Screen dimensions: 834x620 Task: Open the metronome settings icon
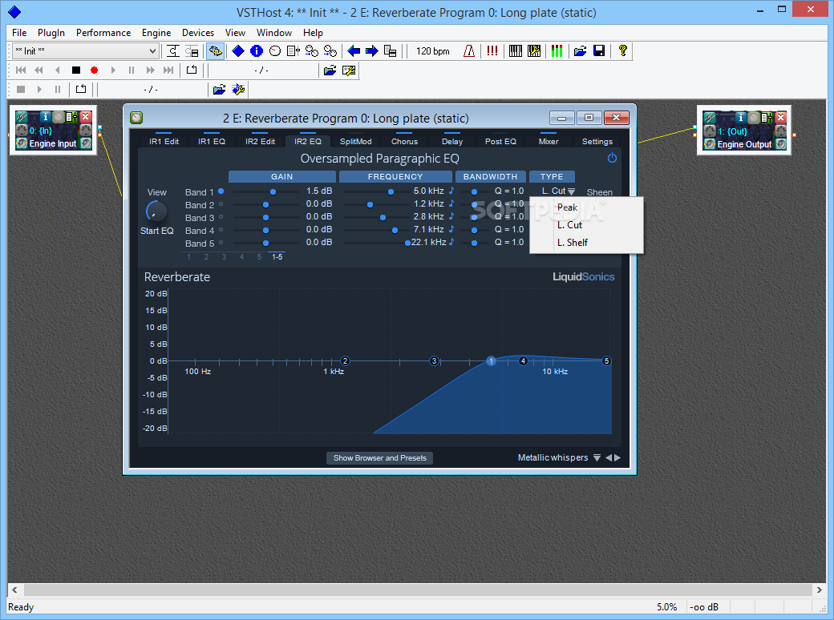click(468, 51)
